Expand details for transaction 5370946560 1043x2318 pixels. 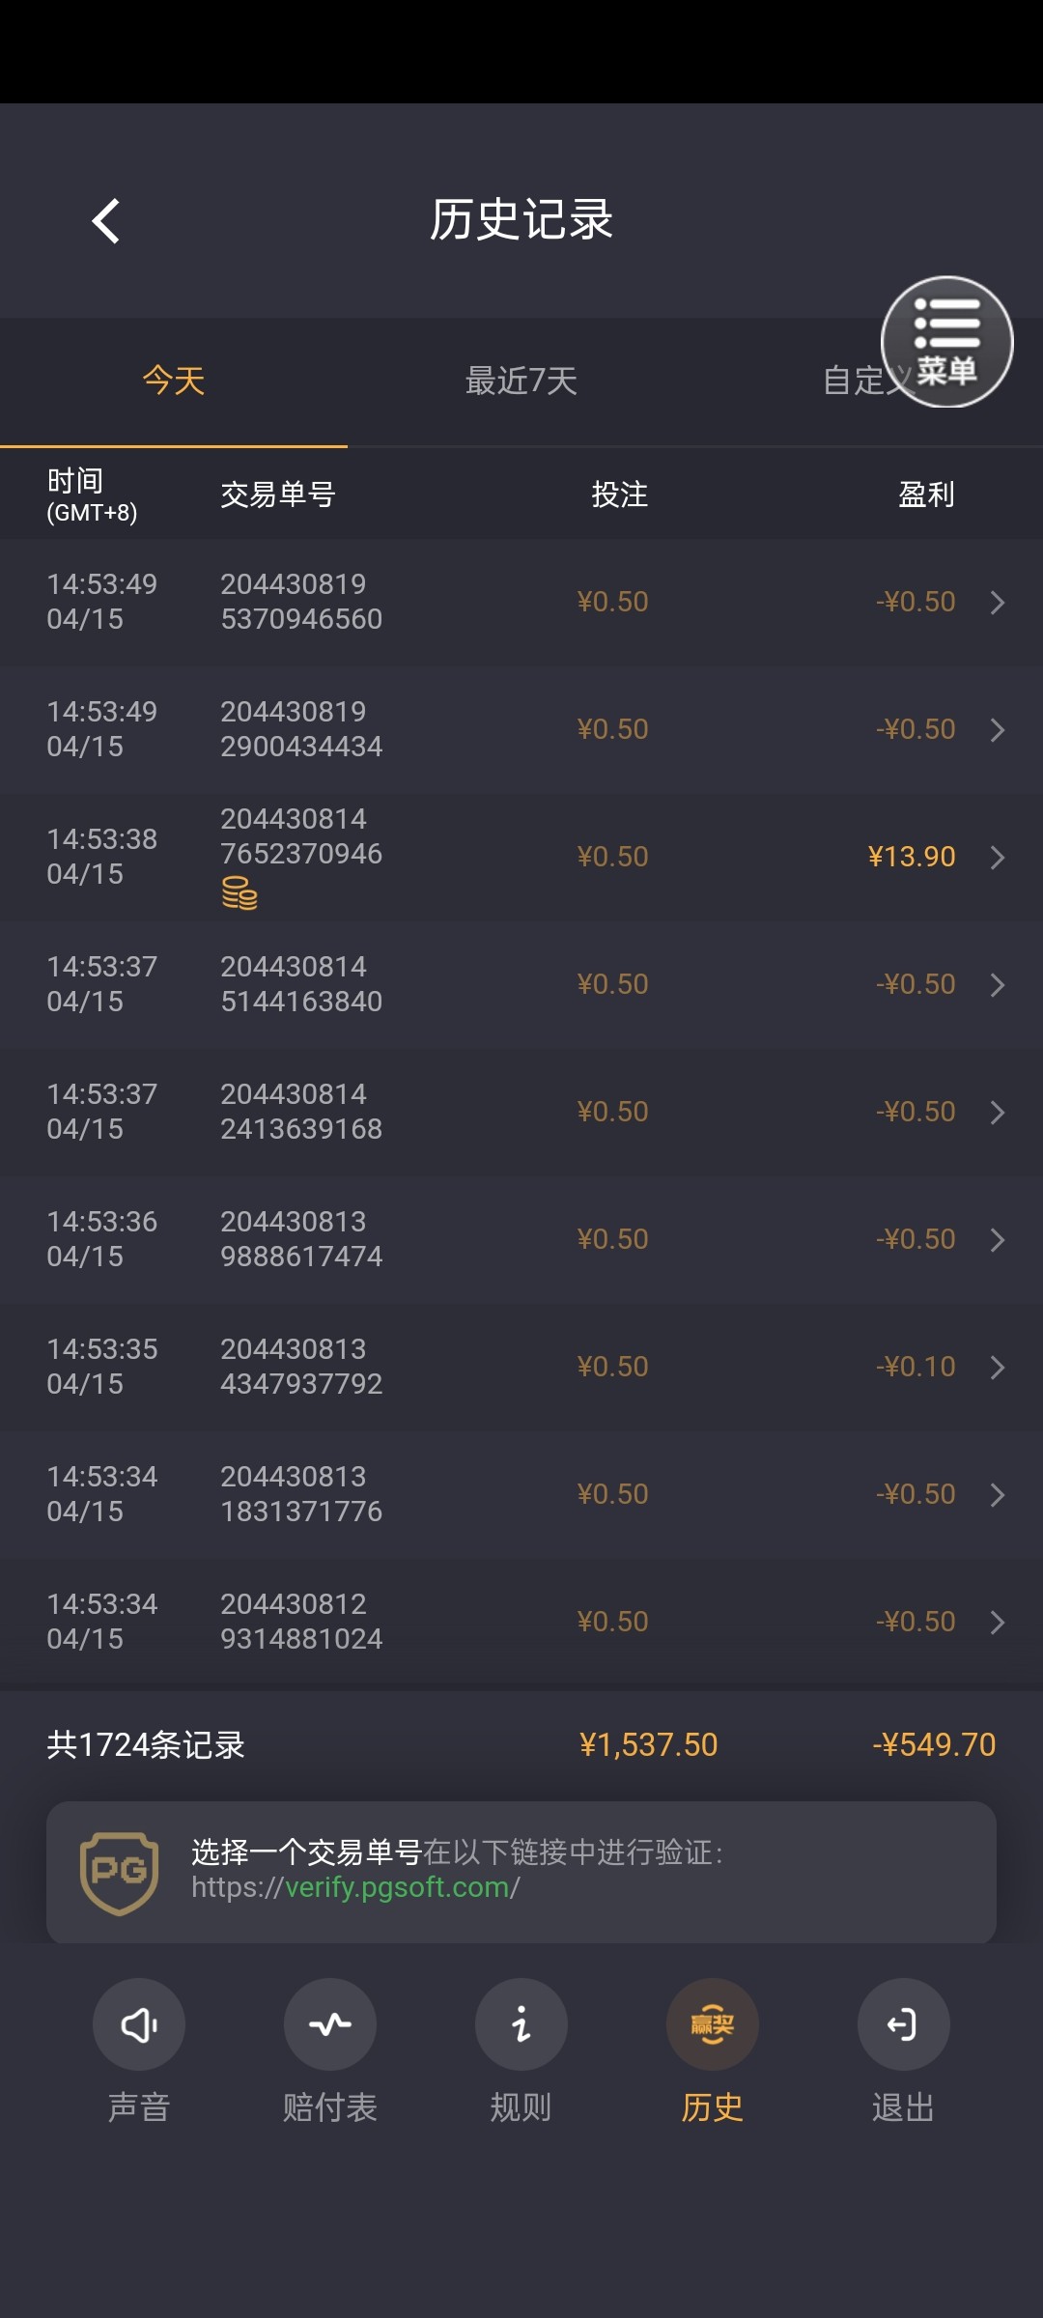tap(998, 603)
